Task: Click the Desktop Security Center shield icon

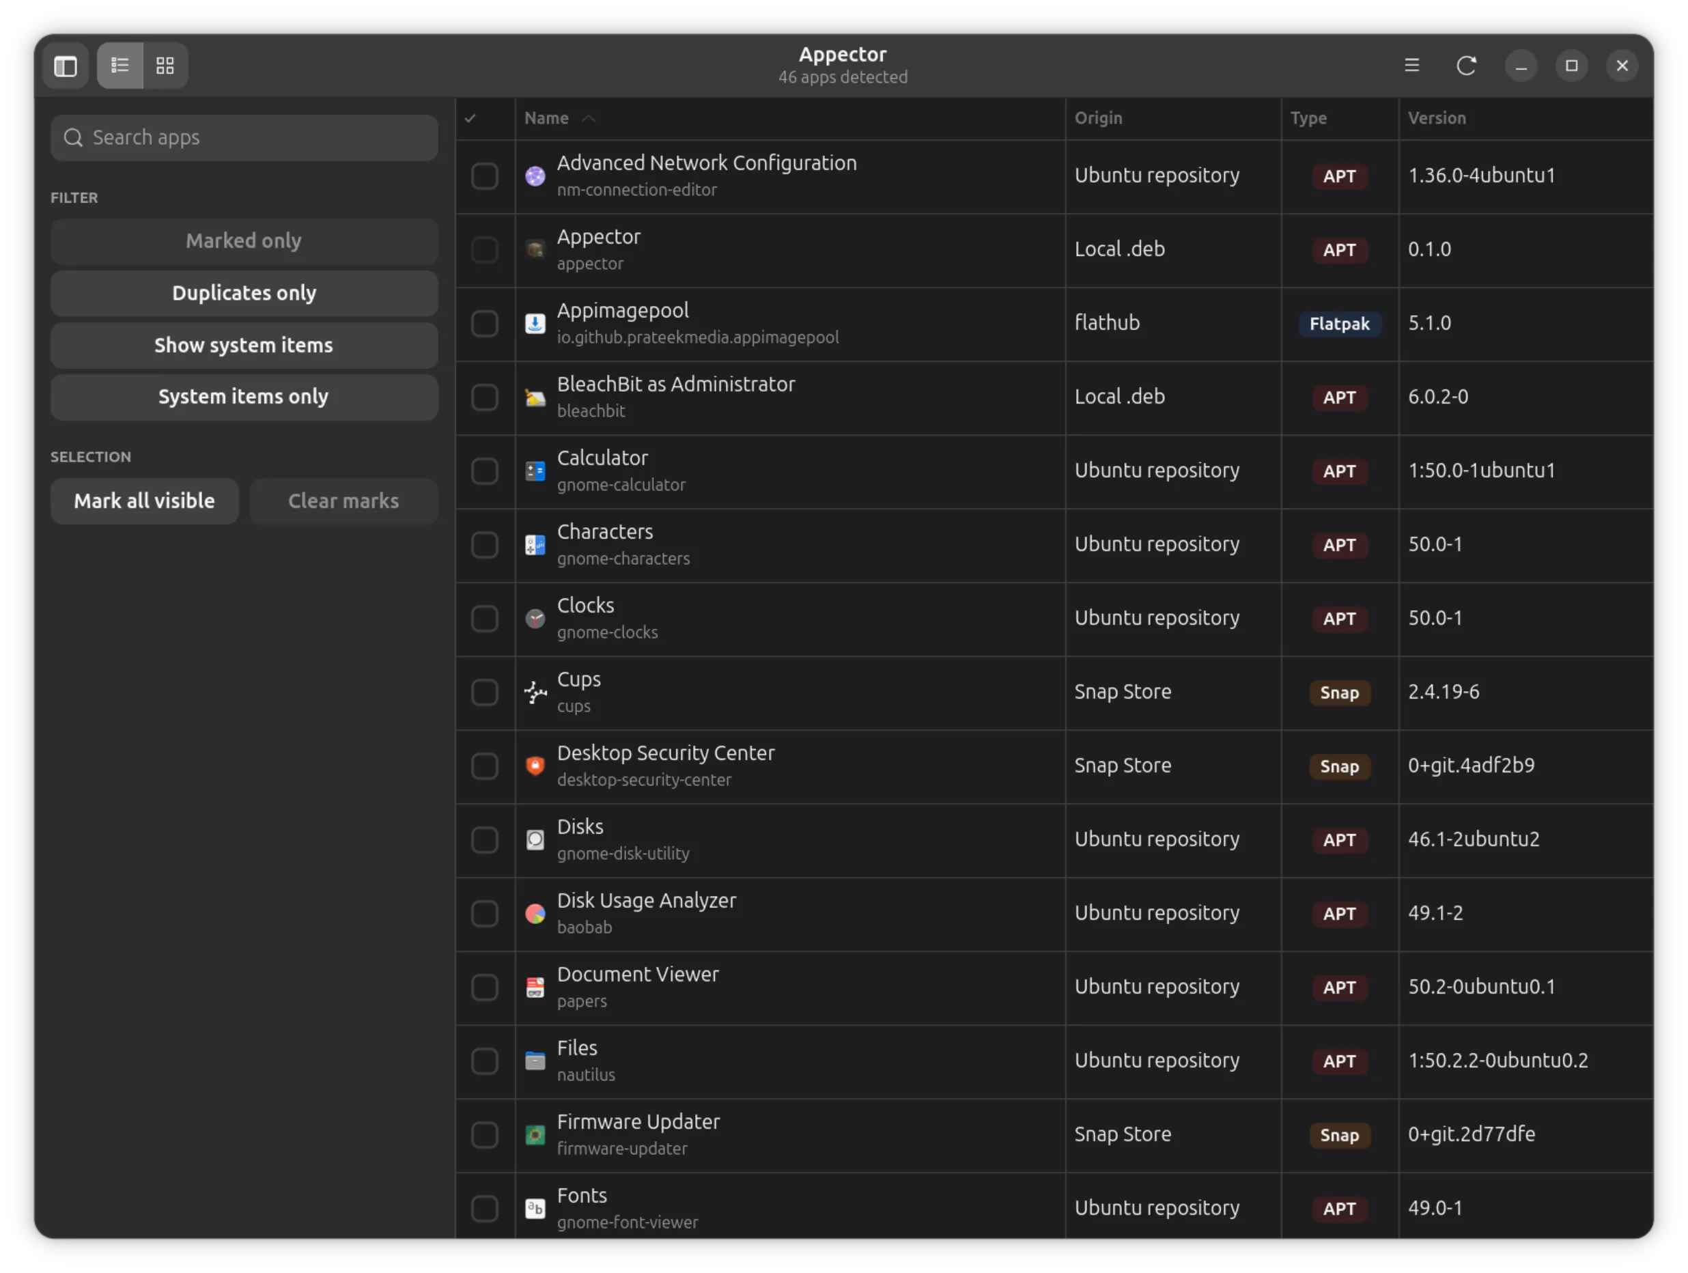Action: pyautogui.click(x=536, y=766)
